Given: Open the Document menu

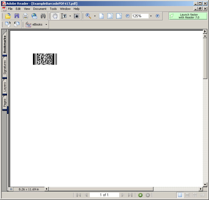Looking at the screenshot, I should (40, 9).
